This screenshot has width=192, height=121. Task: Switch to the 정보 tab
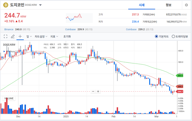click(169, 5)
